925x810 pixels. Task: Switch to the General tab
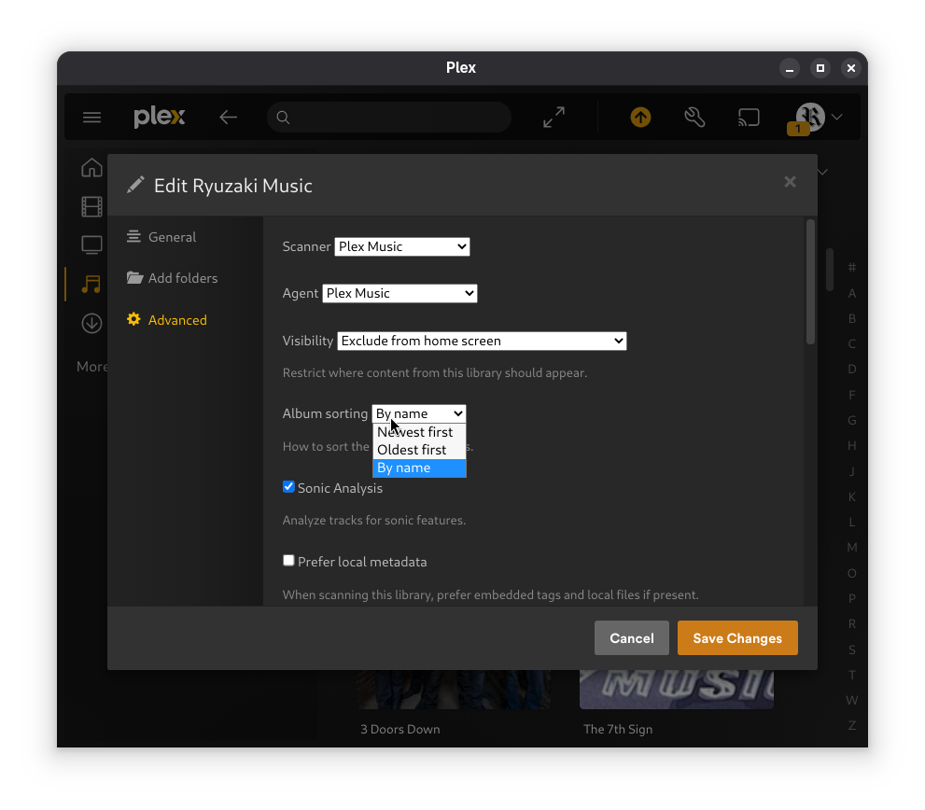tap(172, 237)
